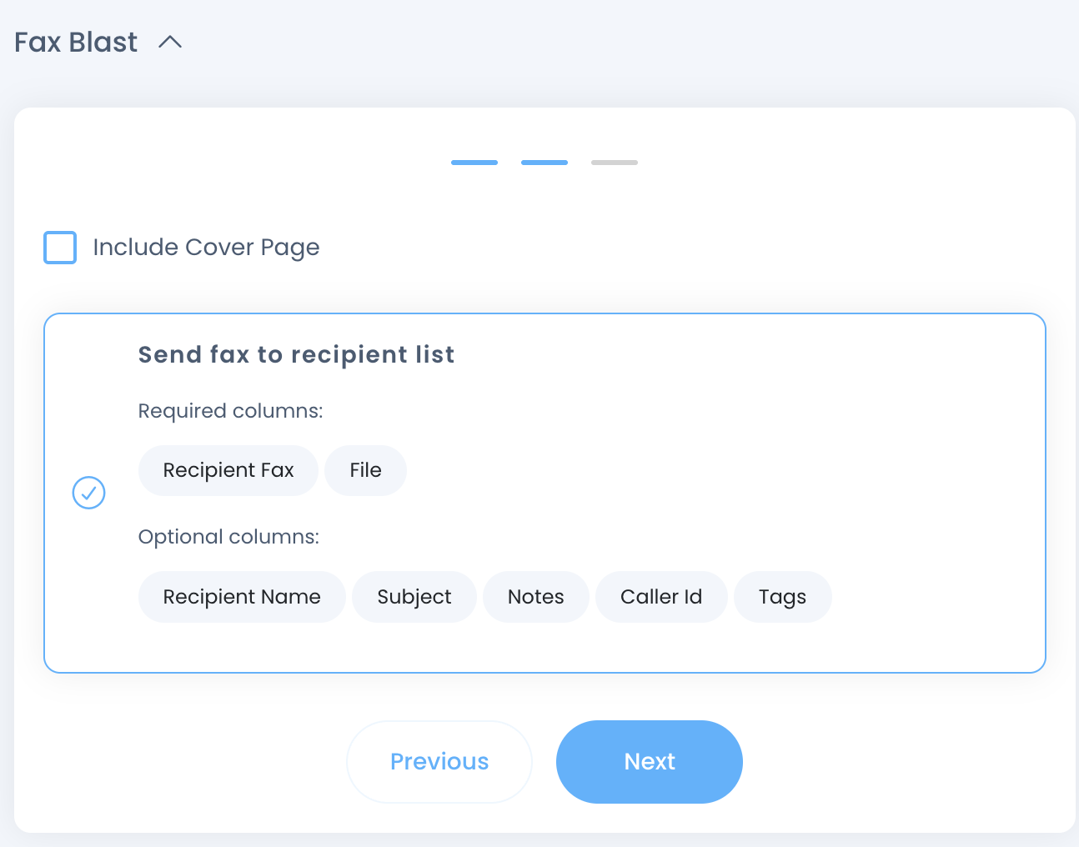Viewport: 1079px width, 847px height.
Task: Go to second wizard step indicator
Action: pyautogui.click(x=545, y=163)
